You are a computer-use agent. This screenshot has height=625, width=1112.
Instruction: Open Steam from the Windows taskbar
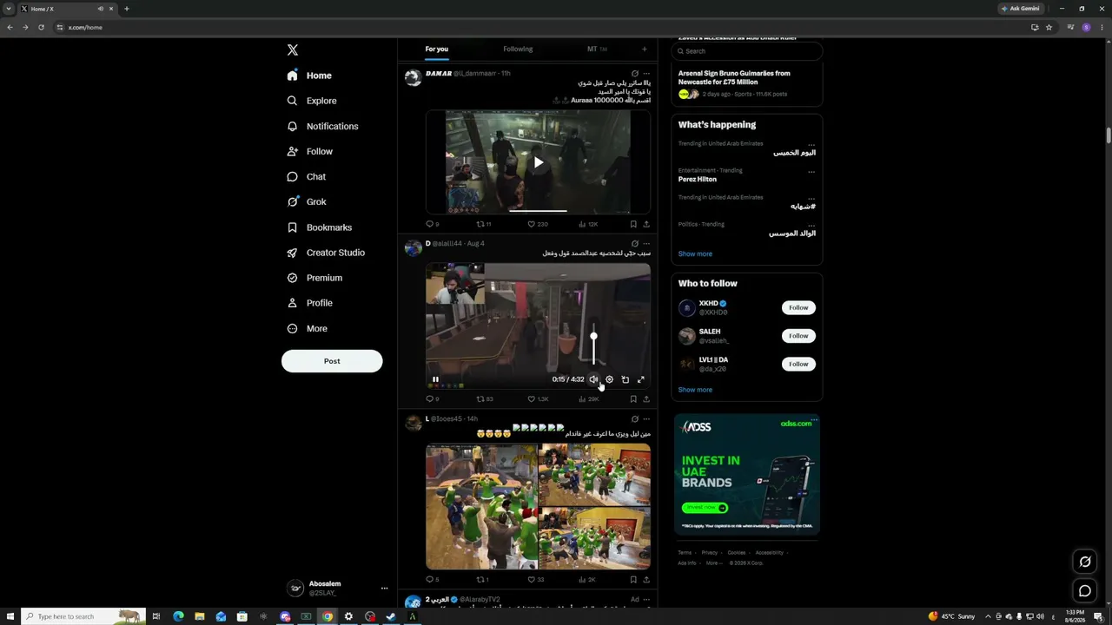point(391,616)
